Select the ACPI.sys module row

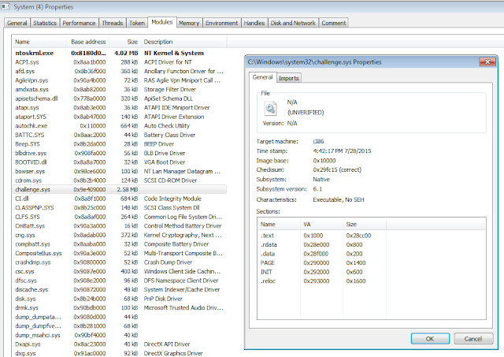tap(120, 62)
